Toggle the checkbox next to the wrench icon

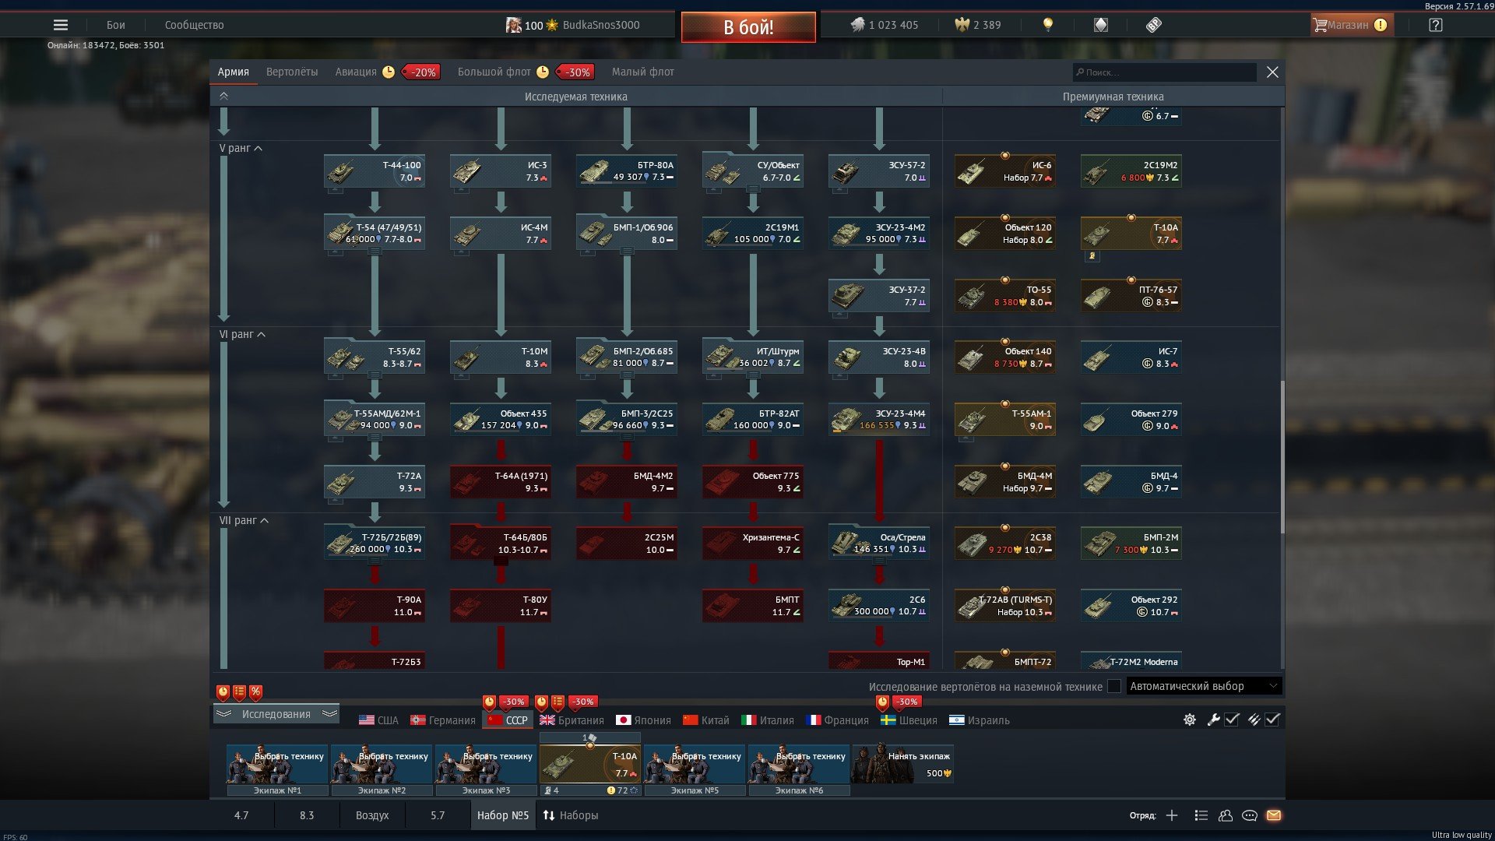tap(1232, 720)
